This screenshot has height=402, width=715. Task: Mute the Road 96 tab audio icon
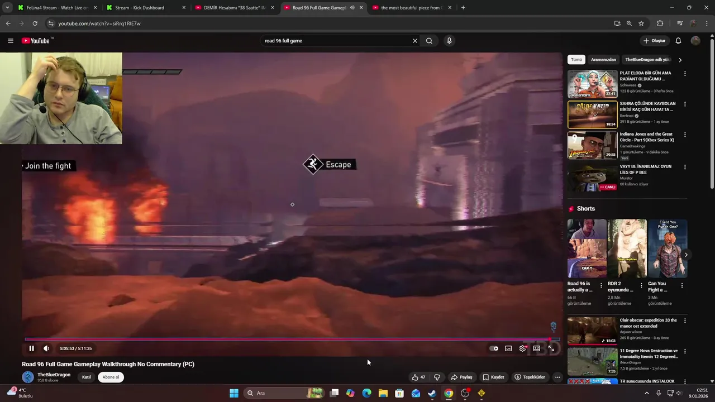tap(352, 8)
